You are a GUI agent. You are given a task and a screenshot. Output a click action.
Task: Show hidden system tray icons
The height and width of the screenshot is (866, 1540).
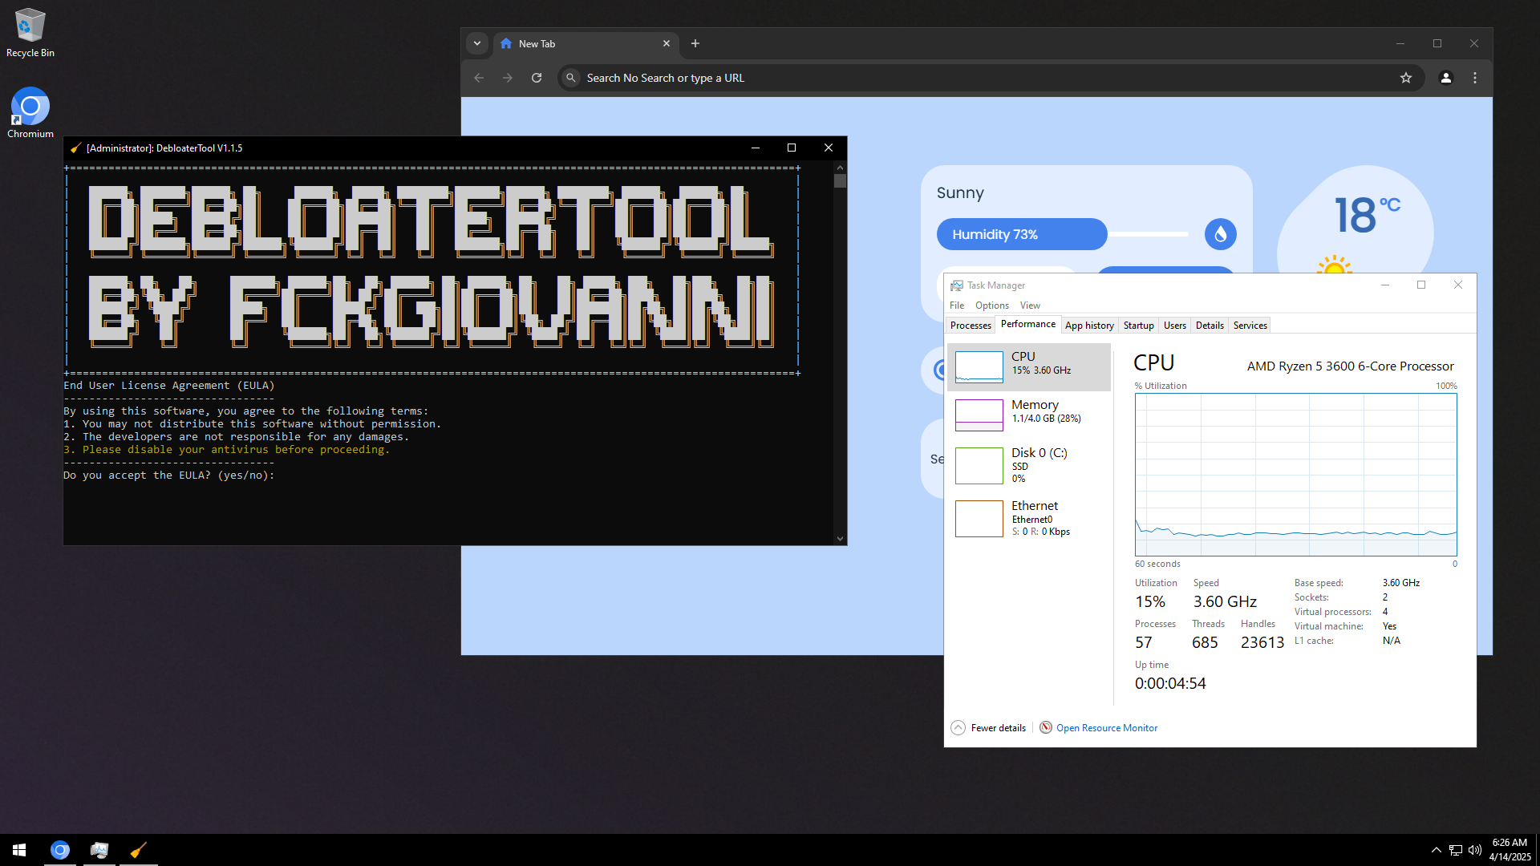[1436, 850]
